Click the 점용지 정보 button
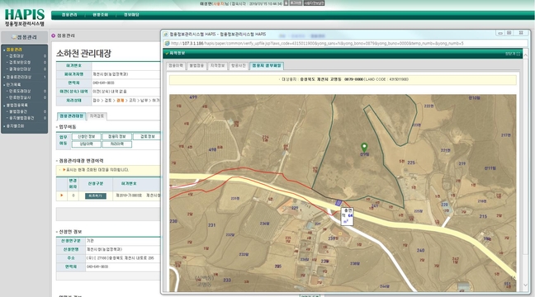 coord(117,137)
